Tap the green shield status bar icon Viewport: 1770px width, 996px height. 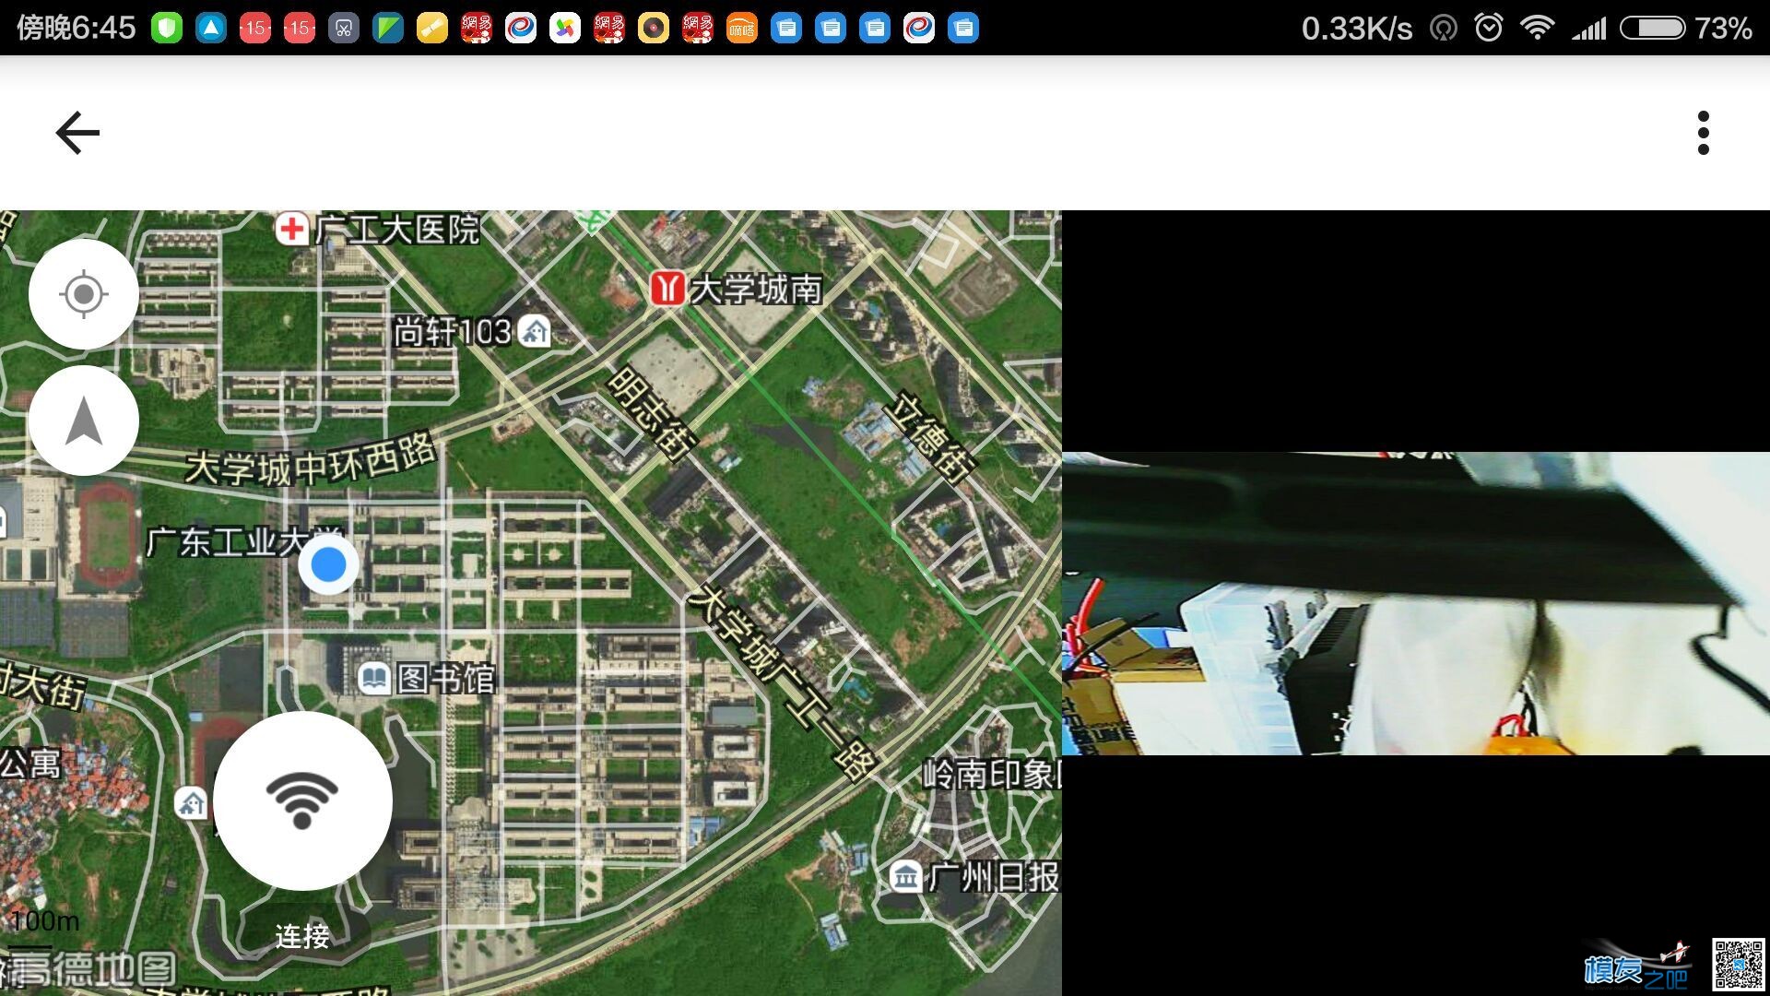167,29
